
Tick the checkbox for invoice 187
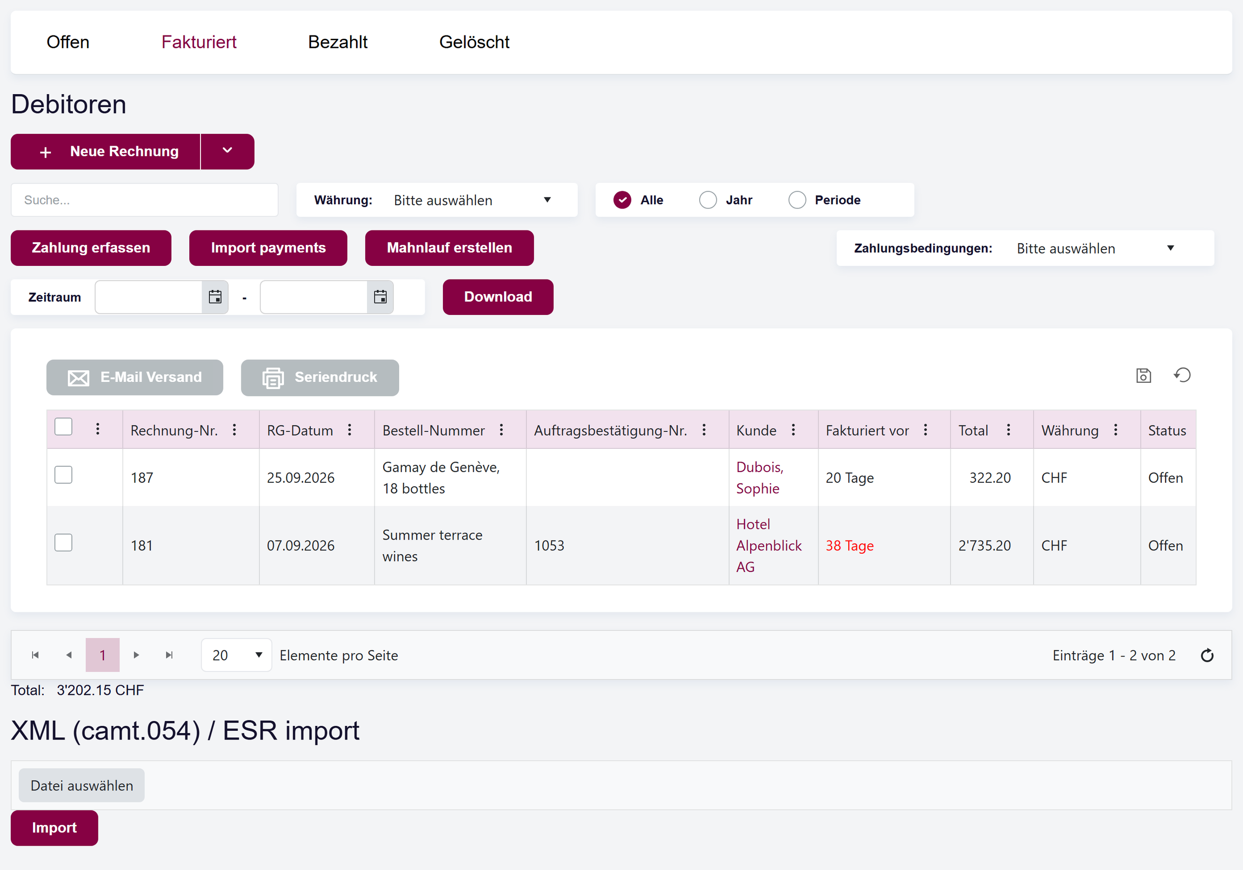pyautogui.click(x=63, y=475)
